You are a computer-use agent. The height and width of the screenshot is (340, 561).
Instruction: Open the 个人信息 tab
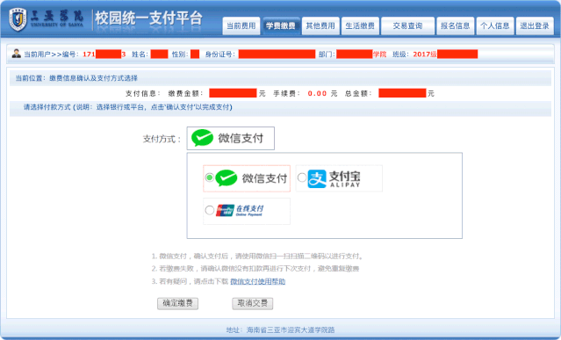coord(495,25)
